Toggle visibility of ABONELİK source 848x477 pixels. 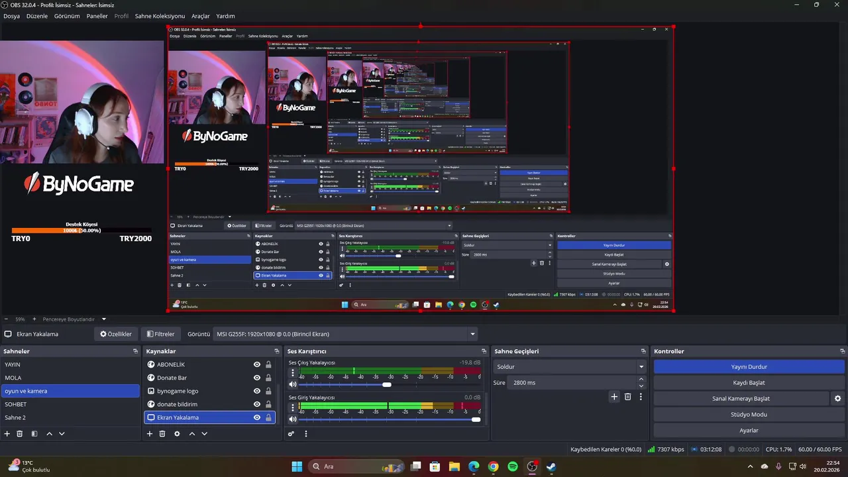(x=257, y=364)
